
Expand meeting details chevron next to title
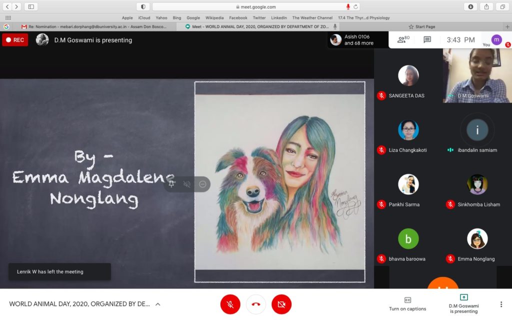(x=157, y=304)
